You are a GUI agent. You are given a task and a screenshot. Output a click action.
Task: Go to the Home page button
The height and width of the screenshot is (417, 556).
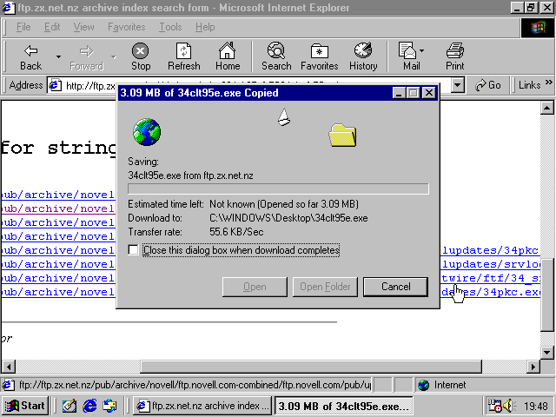coord(228,57)
